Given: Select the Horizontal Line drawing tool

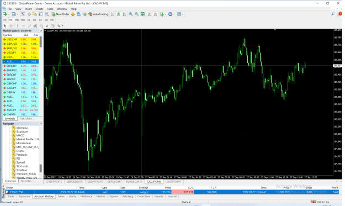Looking at the screenshot, I should click(23, 26).
